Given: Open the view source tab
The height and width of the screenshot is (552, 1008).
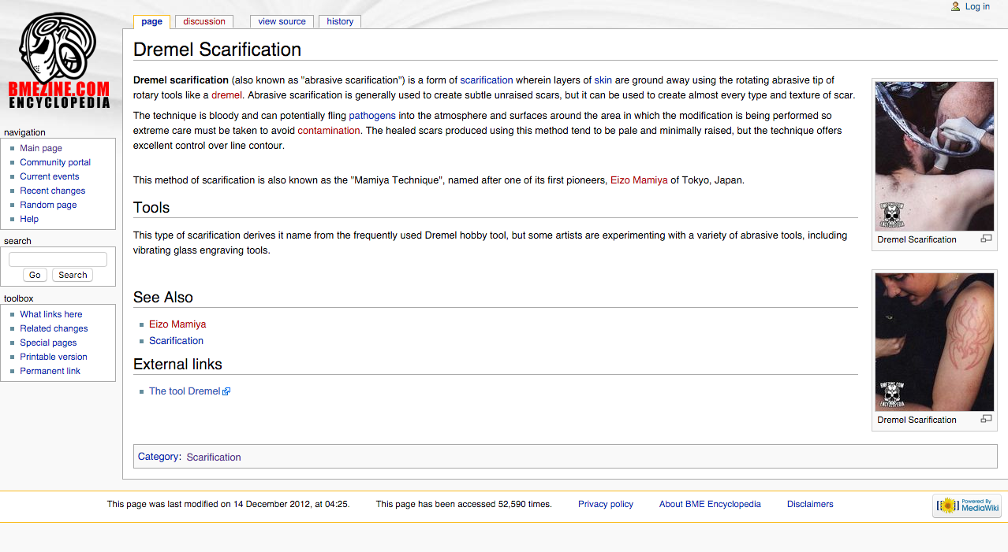Looking at the screenshot, I should (x=282, y=21).
